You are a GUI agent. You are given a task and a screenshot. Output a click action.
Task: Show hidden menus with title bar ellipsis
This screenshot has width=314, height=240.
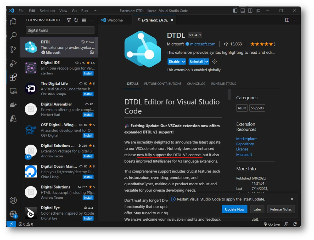pos(96,11)
